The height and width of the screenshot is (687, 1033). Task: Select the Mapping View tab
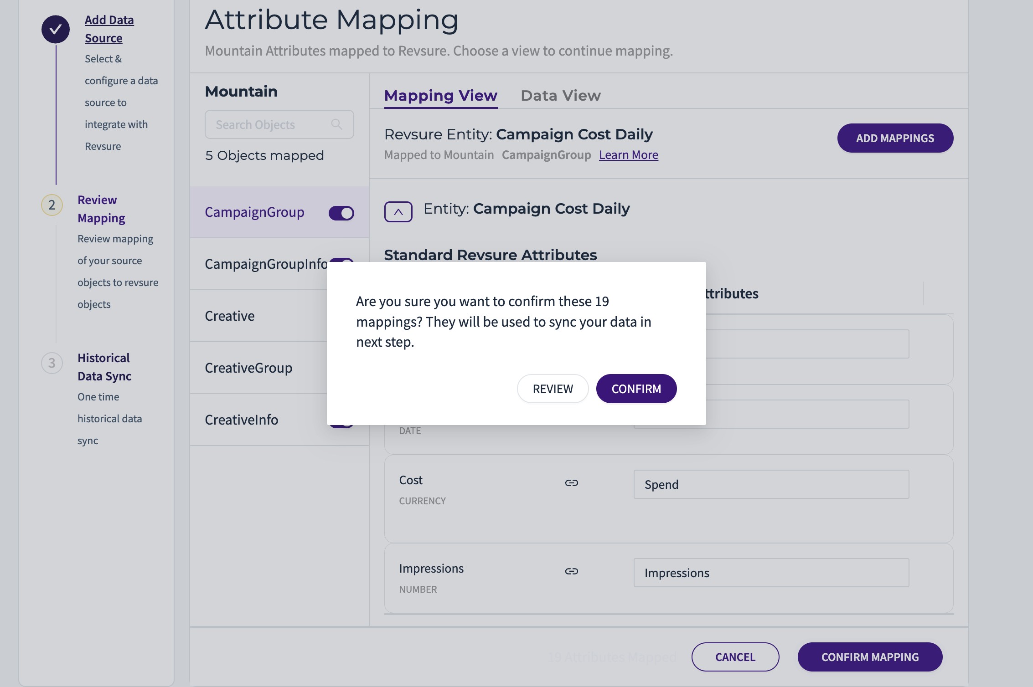tap(440, 96)
